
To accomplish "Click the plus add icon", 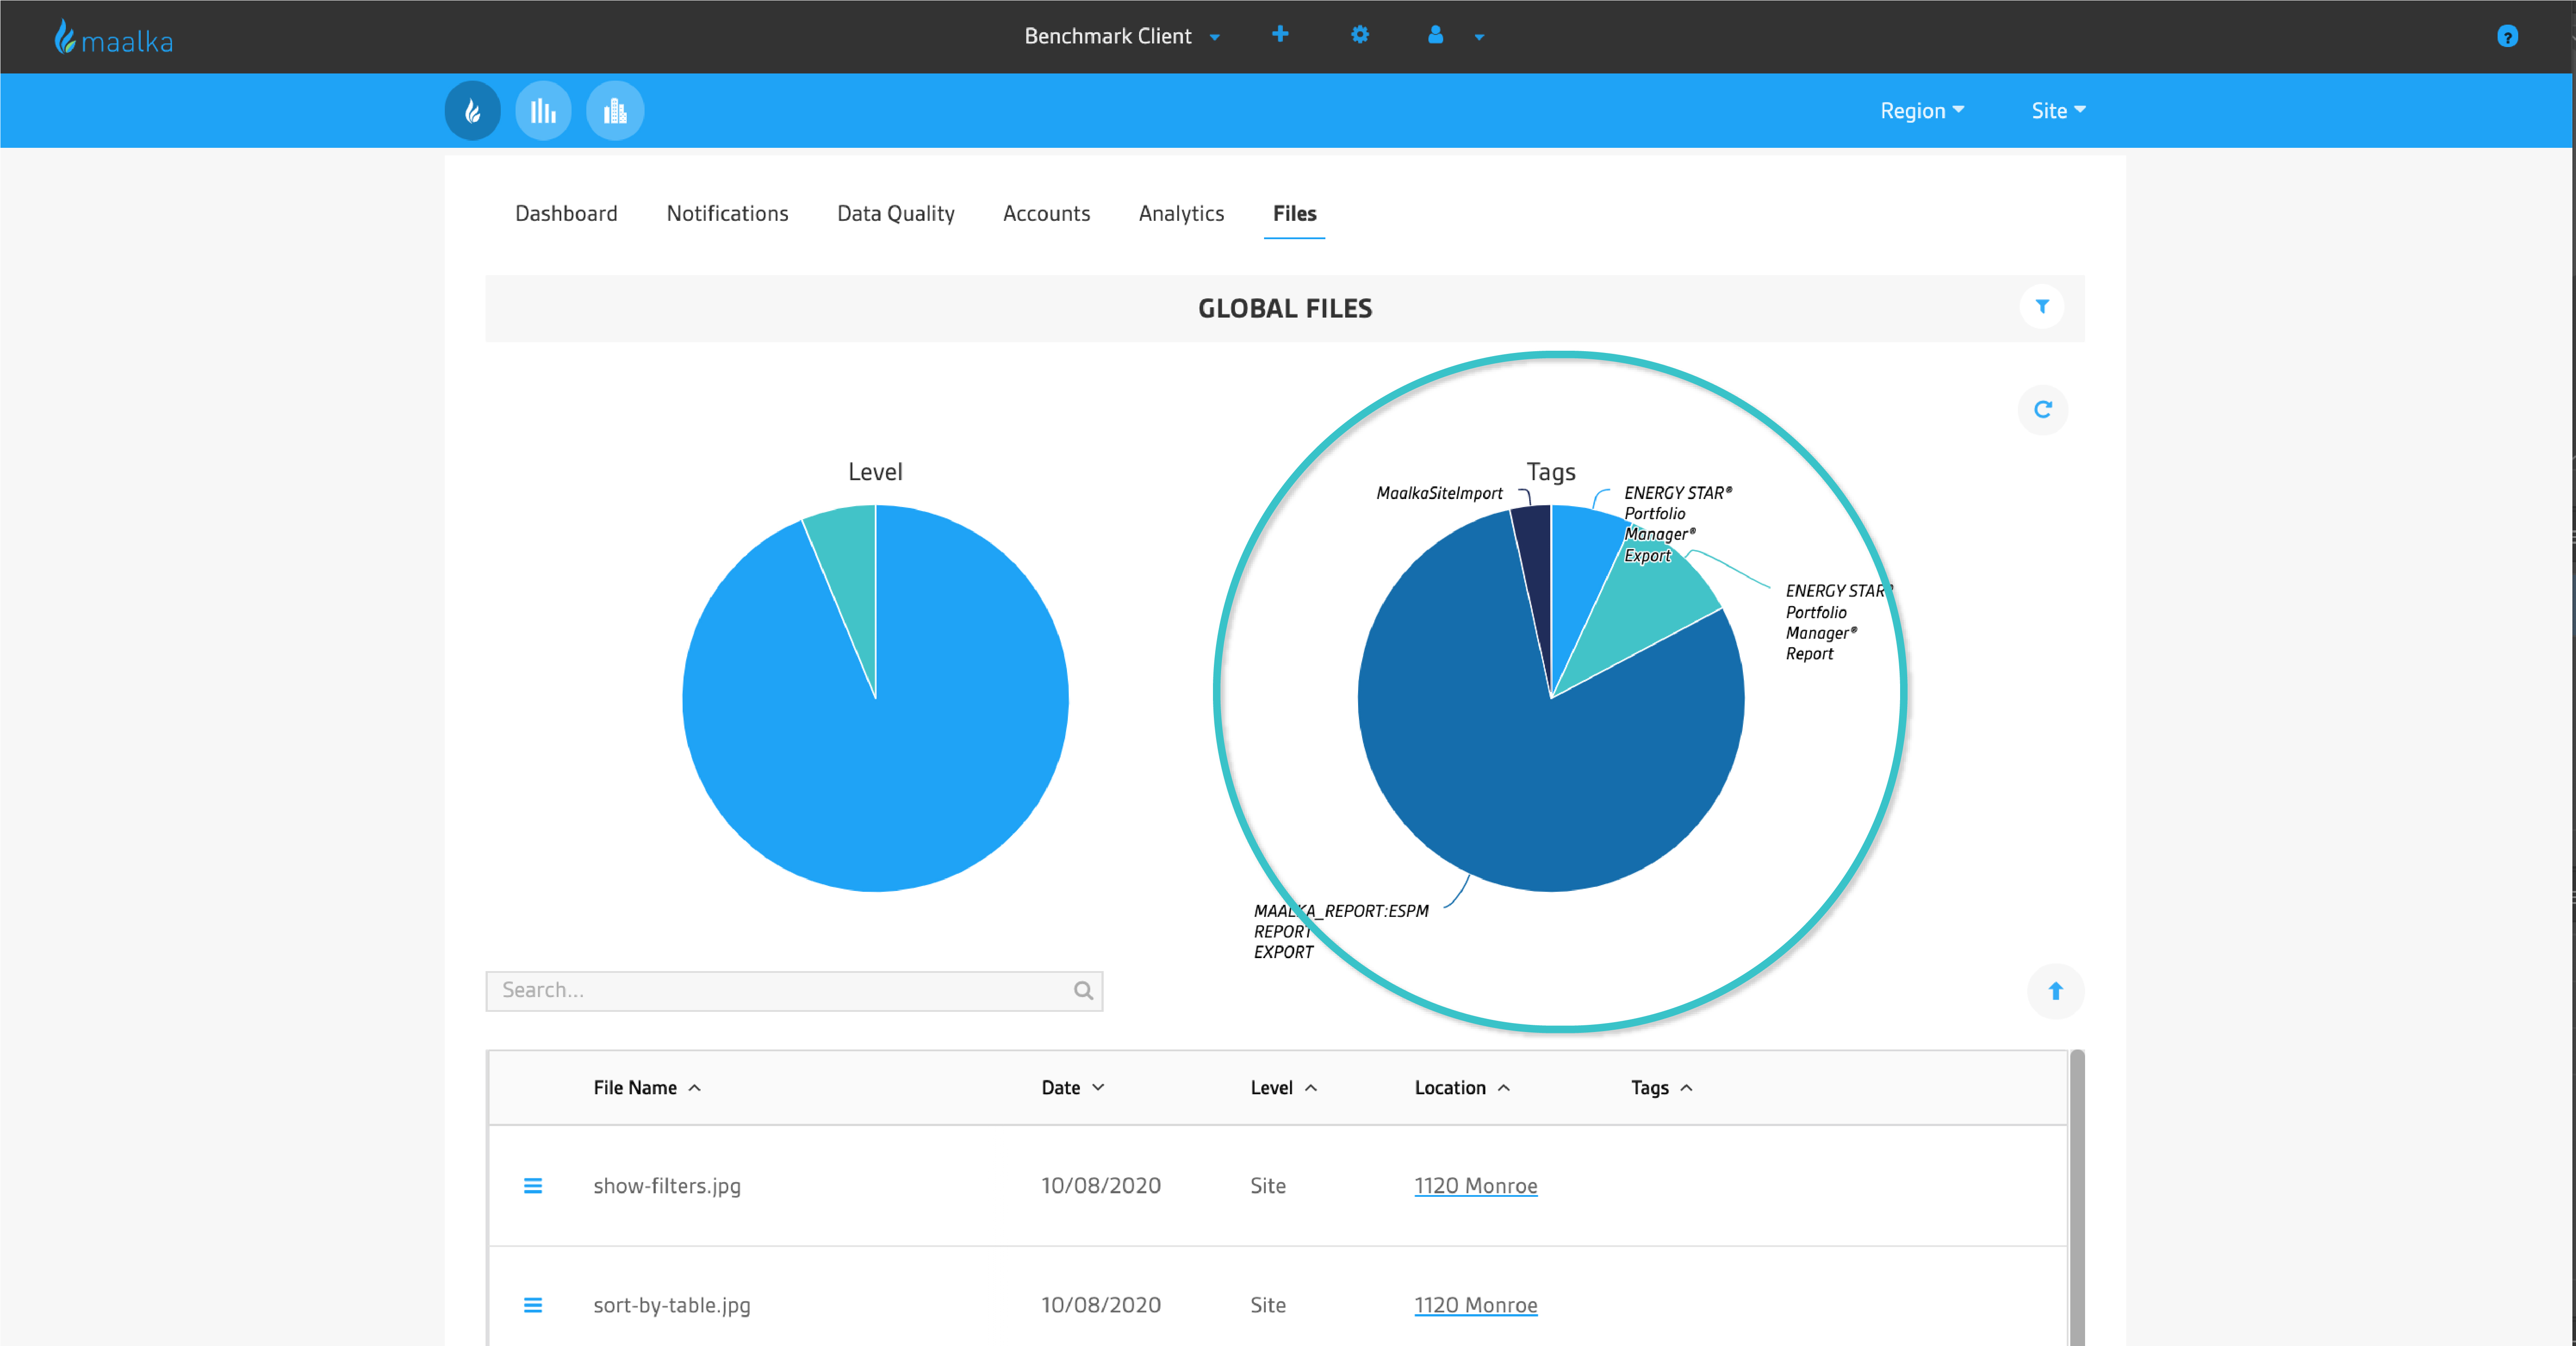I will tap(1280, 35).
